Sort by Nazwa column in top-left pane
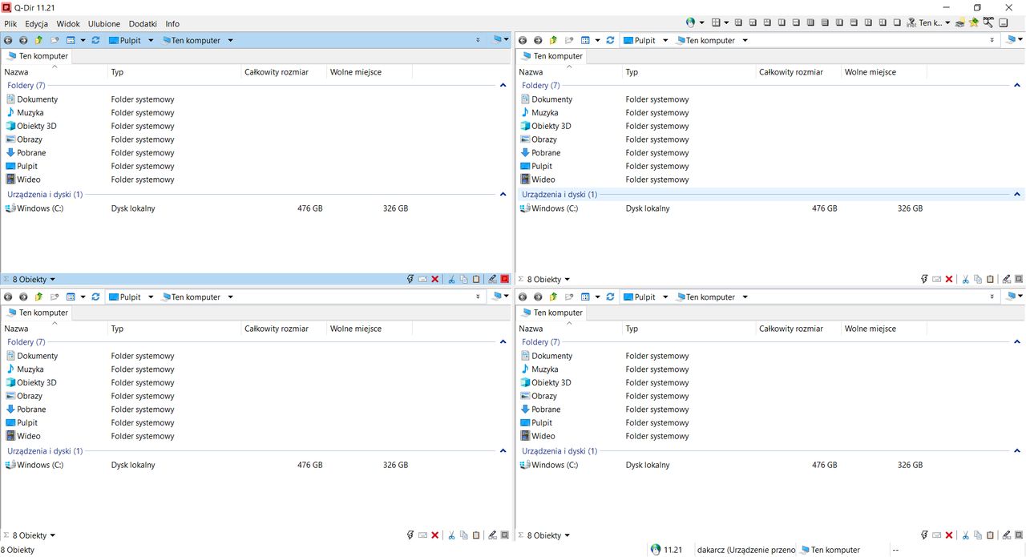This screenshot has width=1026, height=557. [x=55, y=72]
